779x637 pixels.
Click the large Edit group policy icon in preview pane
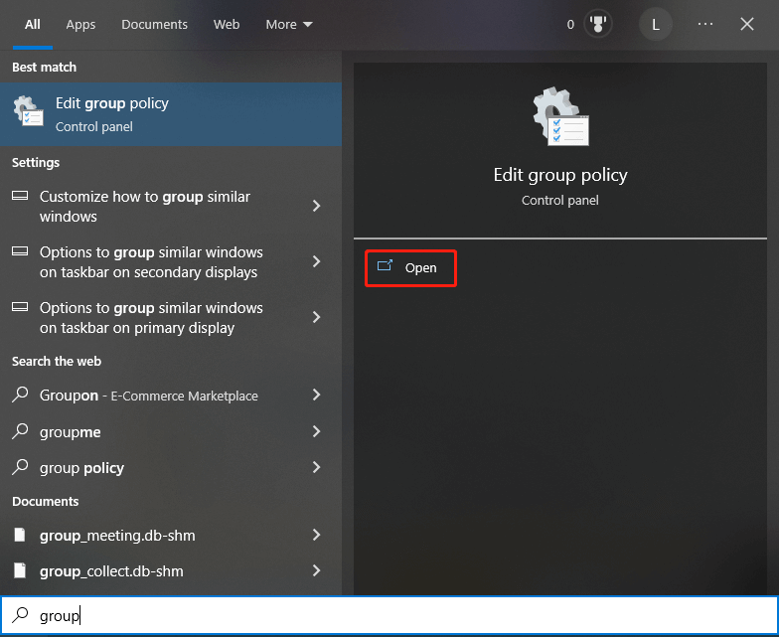560,116
